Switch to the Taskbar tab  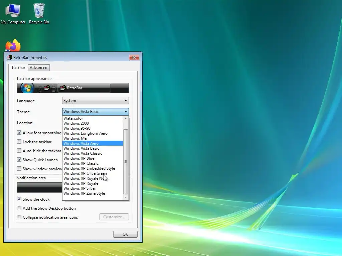18,67
